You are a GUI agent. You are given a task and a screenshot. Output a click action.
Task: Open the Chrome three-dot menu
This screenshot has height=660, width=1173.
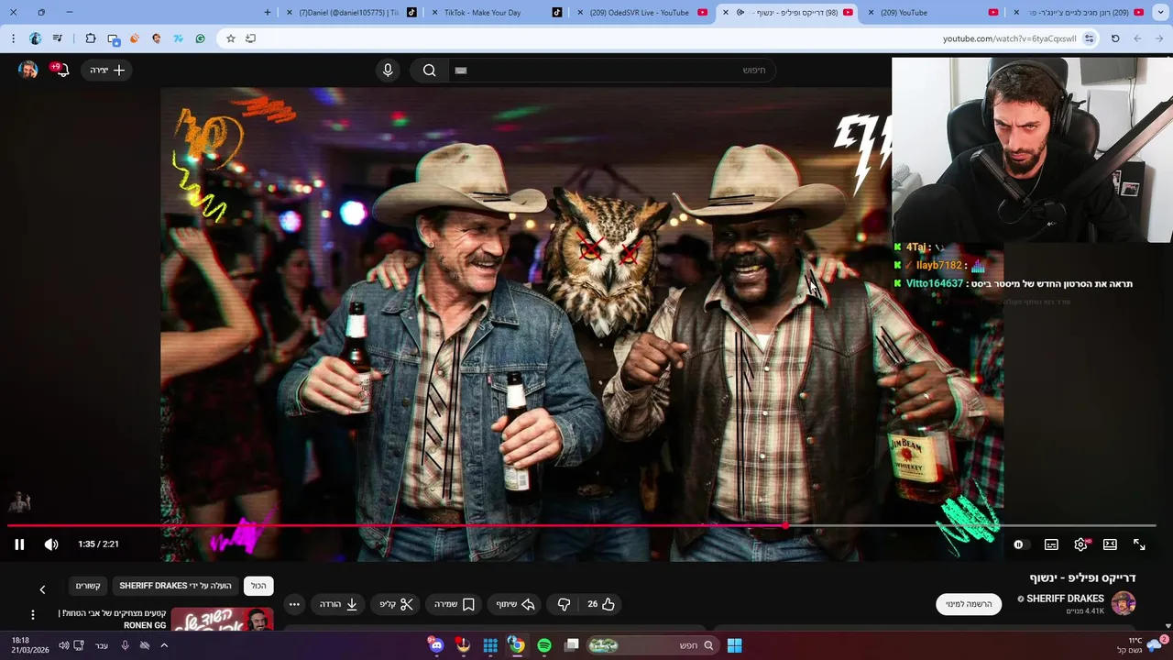point(13,38)
